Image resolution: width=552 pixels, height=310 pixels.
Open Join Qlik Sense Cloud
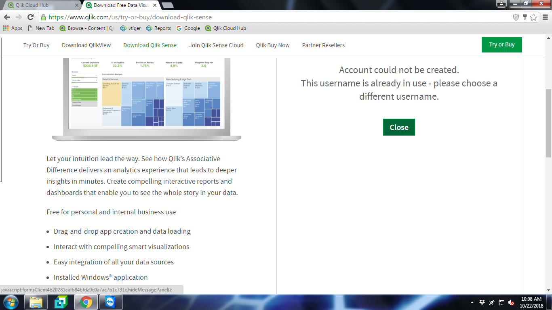coord(216,45)
